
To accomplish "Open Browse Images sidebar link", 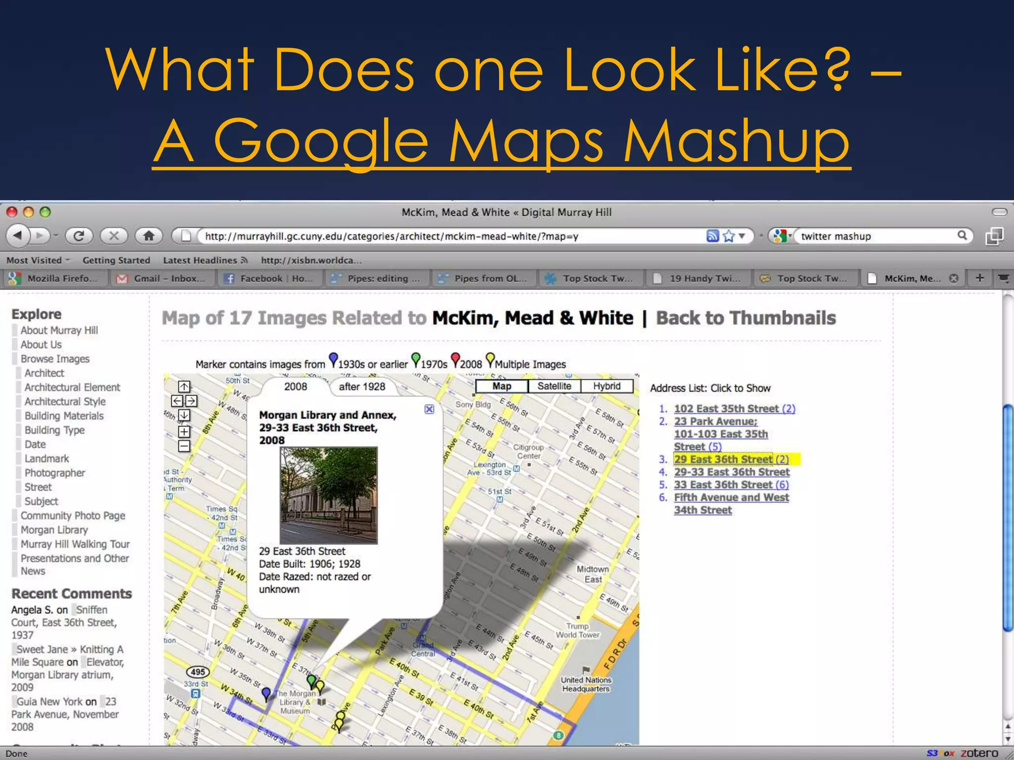I will [55, 359].
